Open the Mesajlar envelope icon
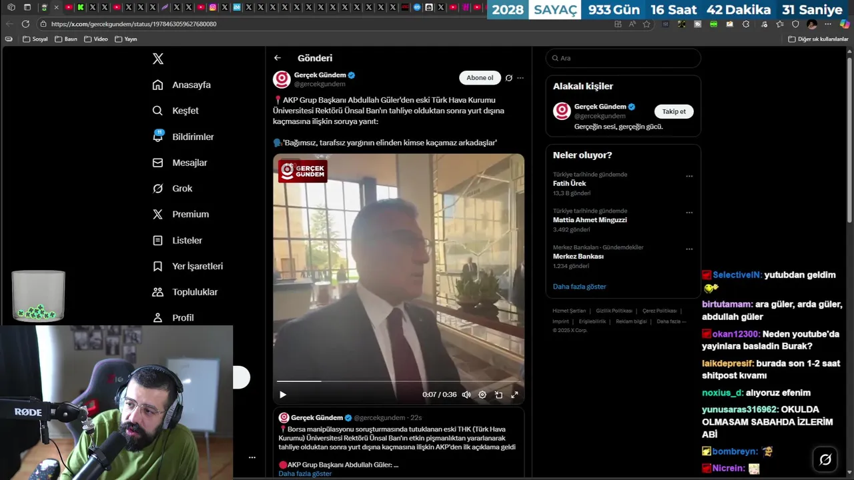Screen dimensions: 854x480 click(157, 163)
